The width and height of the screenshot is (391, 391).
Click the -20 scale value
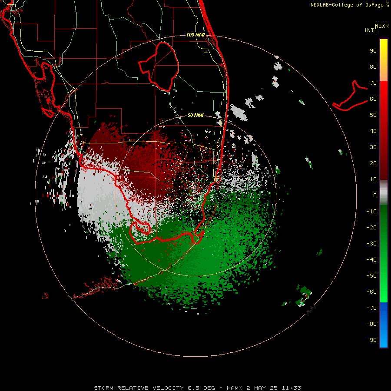tap(371, 228)
